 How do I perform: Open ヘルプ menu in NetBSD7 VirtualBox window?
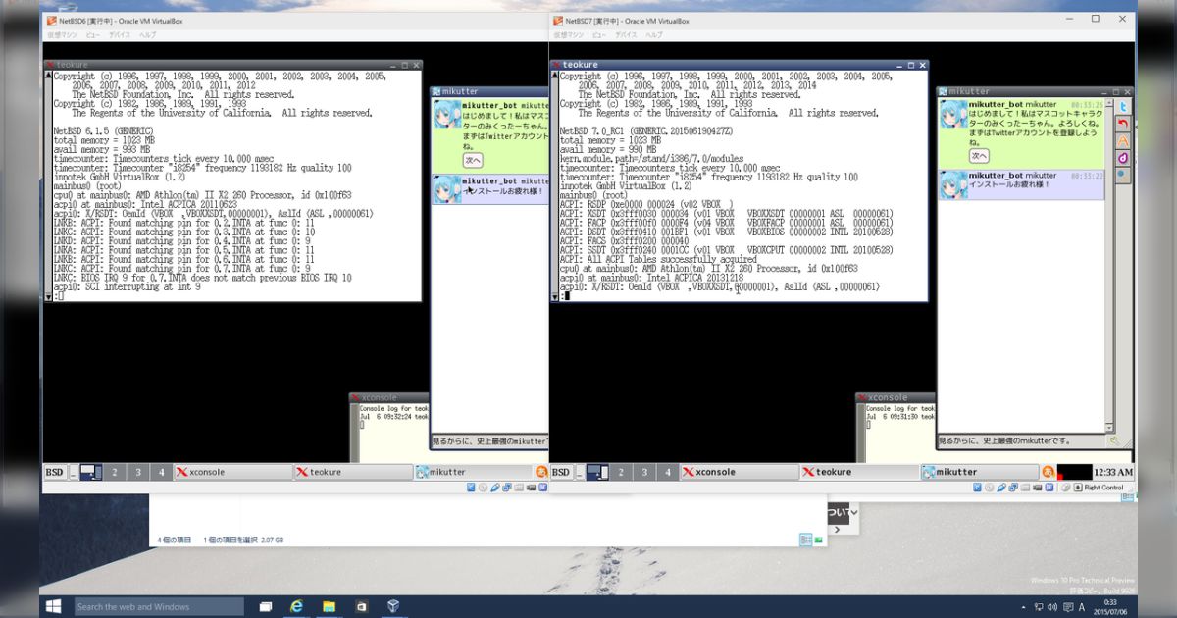pyautogui.click(x=654, y=34)
